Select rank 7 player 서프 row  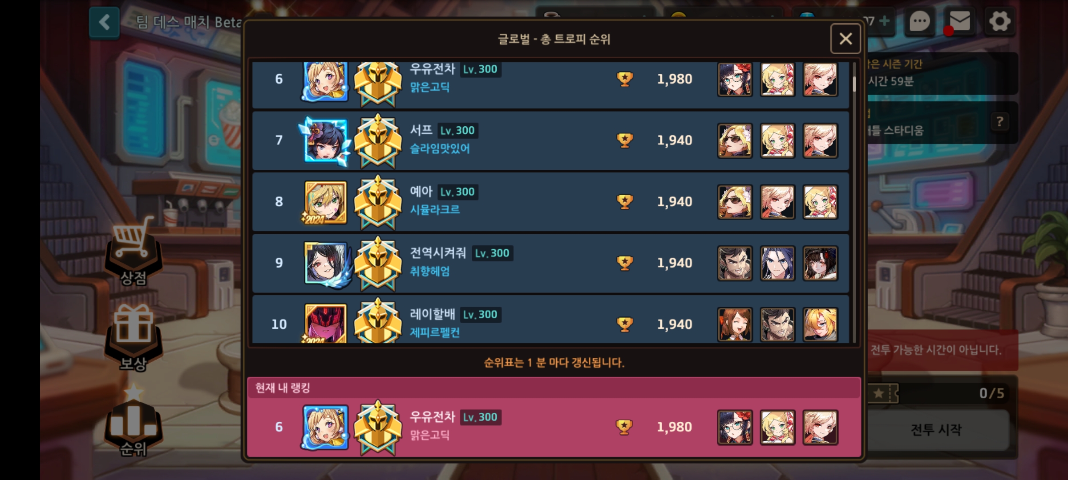click(551, 140)
